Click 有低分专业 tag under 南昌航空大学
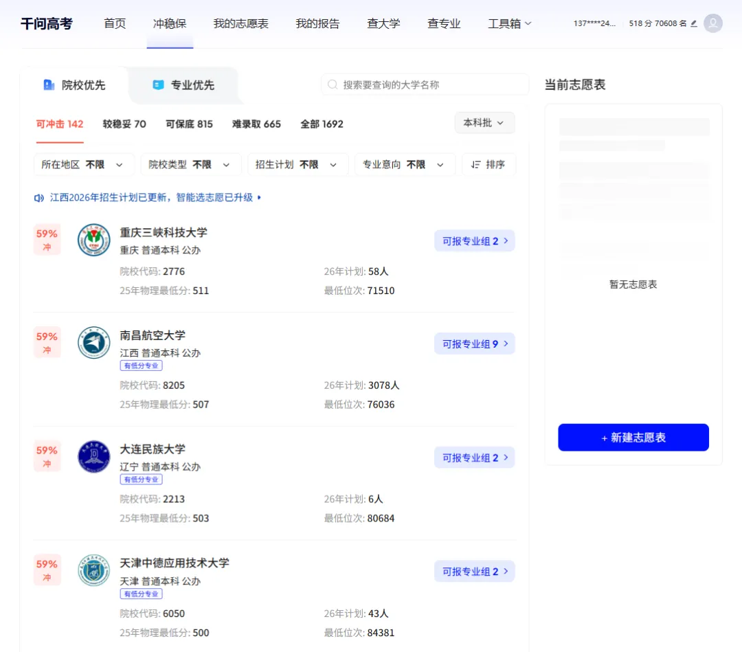 point(141,366)
